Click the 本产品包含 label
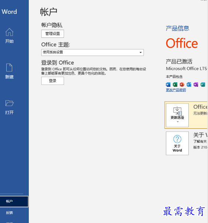 tap(174, 77)
